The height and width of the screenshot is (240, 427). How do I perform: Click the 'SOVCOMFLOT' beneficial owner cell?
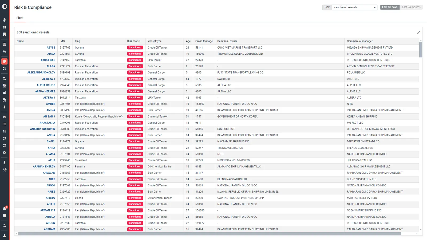226,129
